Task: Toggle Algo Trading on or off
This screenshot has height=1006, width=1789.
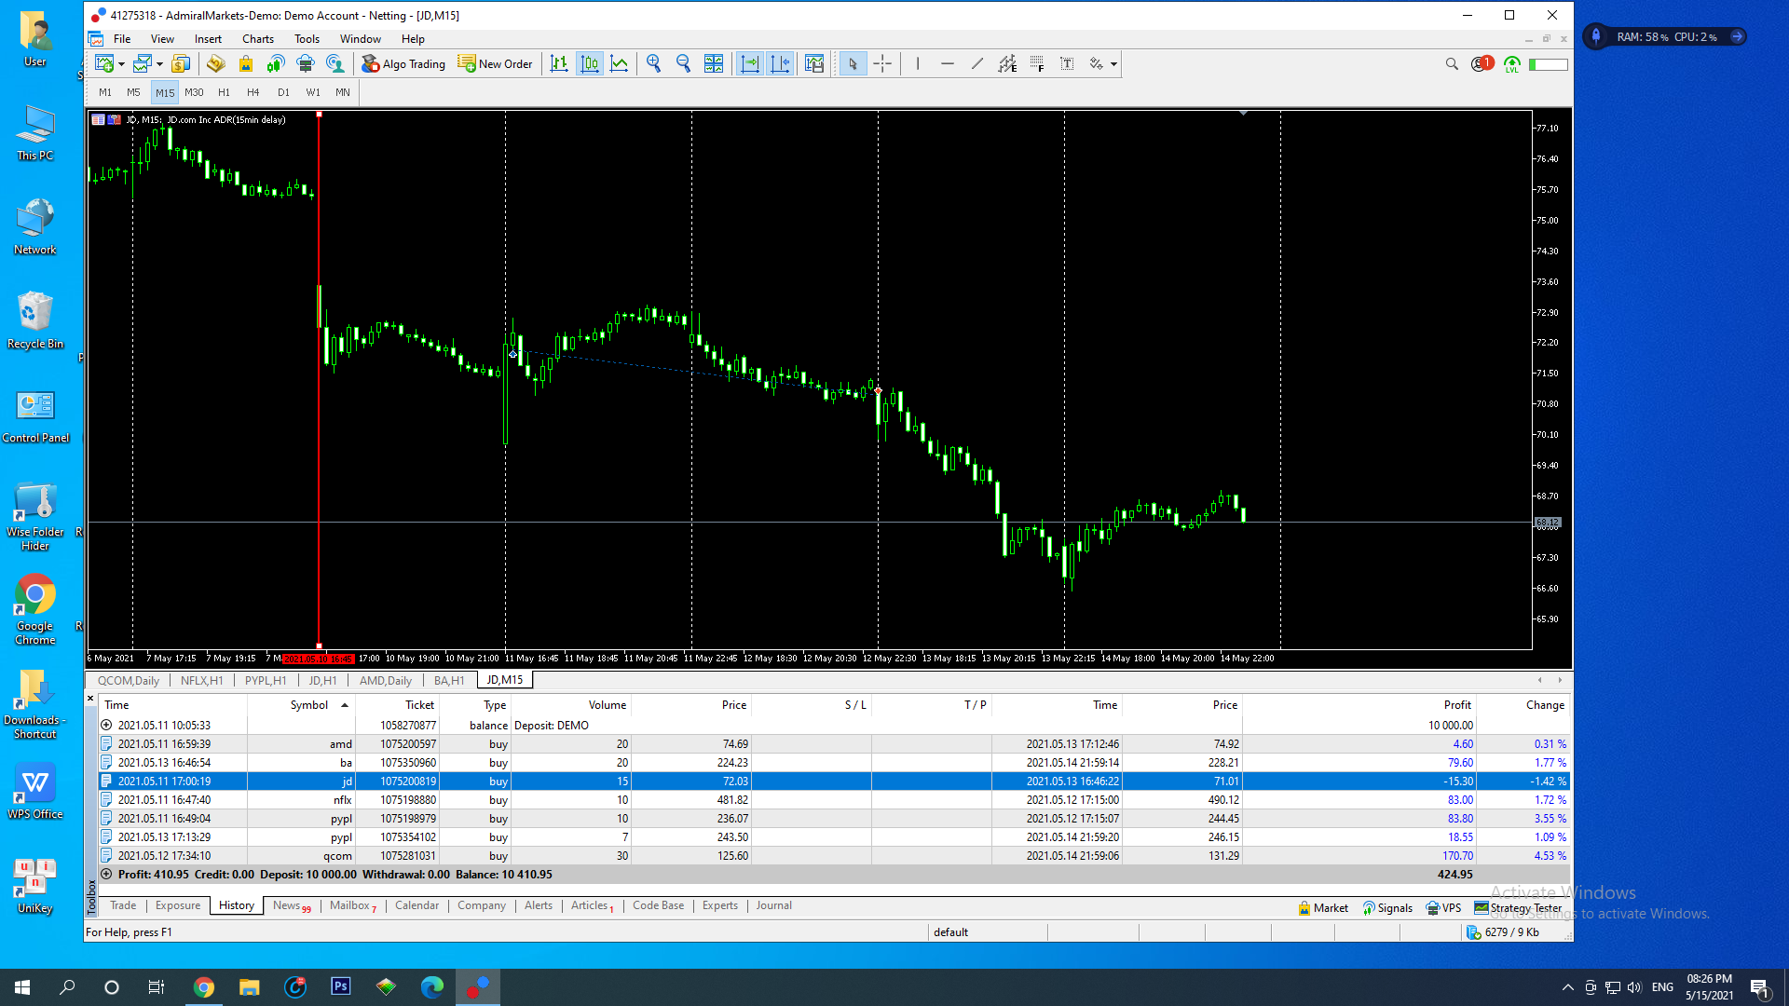Action: tap(403, 63)
